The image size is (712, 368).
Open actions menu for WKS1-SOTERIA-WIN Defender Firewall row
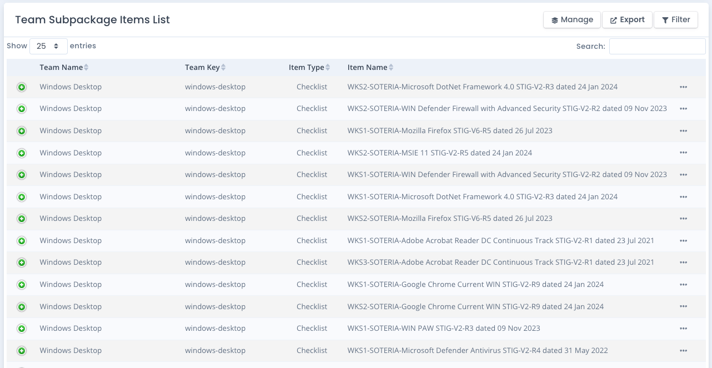(683, 175)
